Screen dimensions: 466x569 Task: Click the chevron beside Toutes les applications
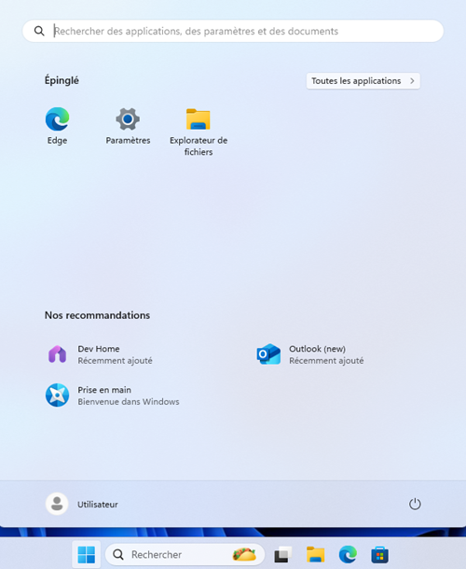[x=412, y=80]
